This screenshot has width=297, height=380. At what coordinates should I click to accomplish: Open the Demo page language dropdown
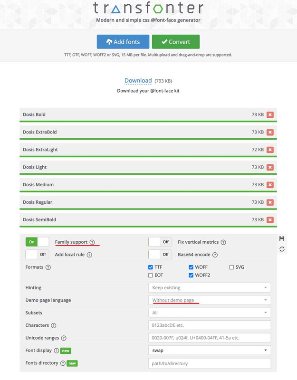210,300
